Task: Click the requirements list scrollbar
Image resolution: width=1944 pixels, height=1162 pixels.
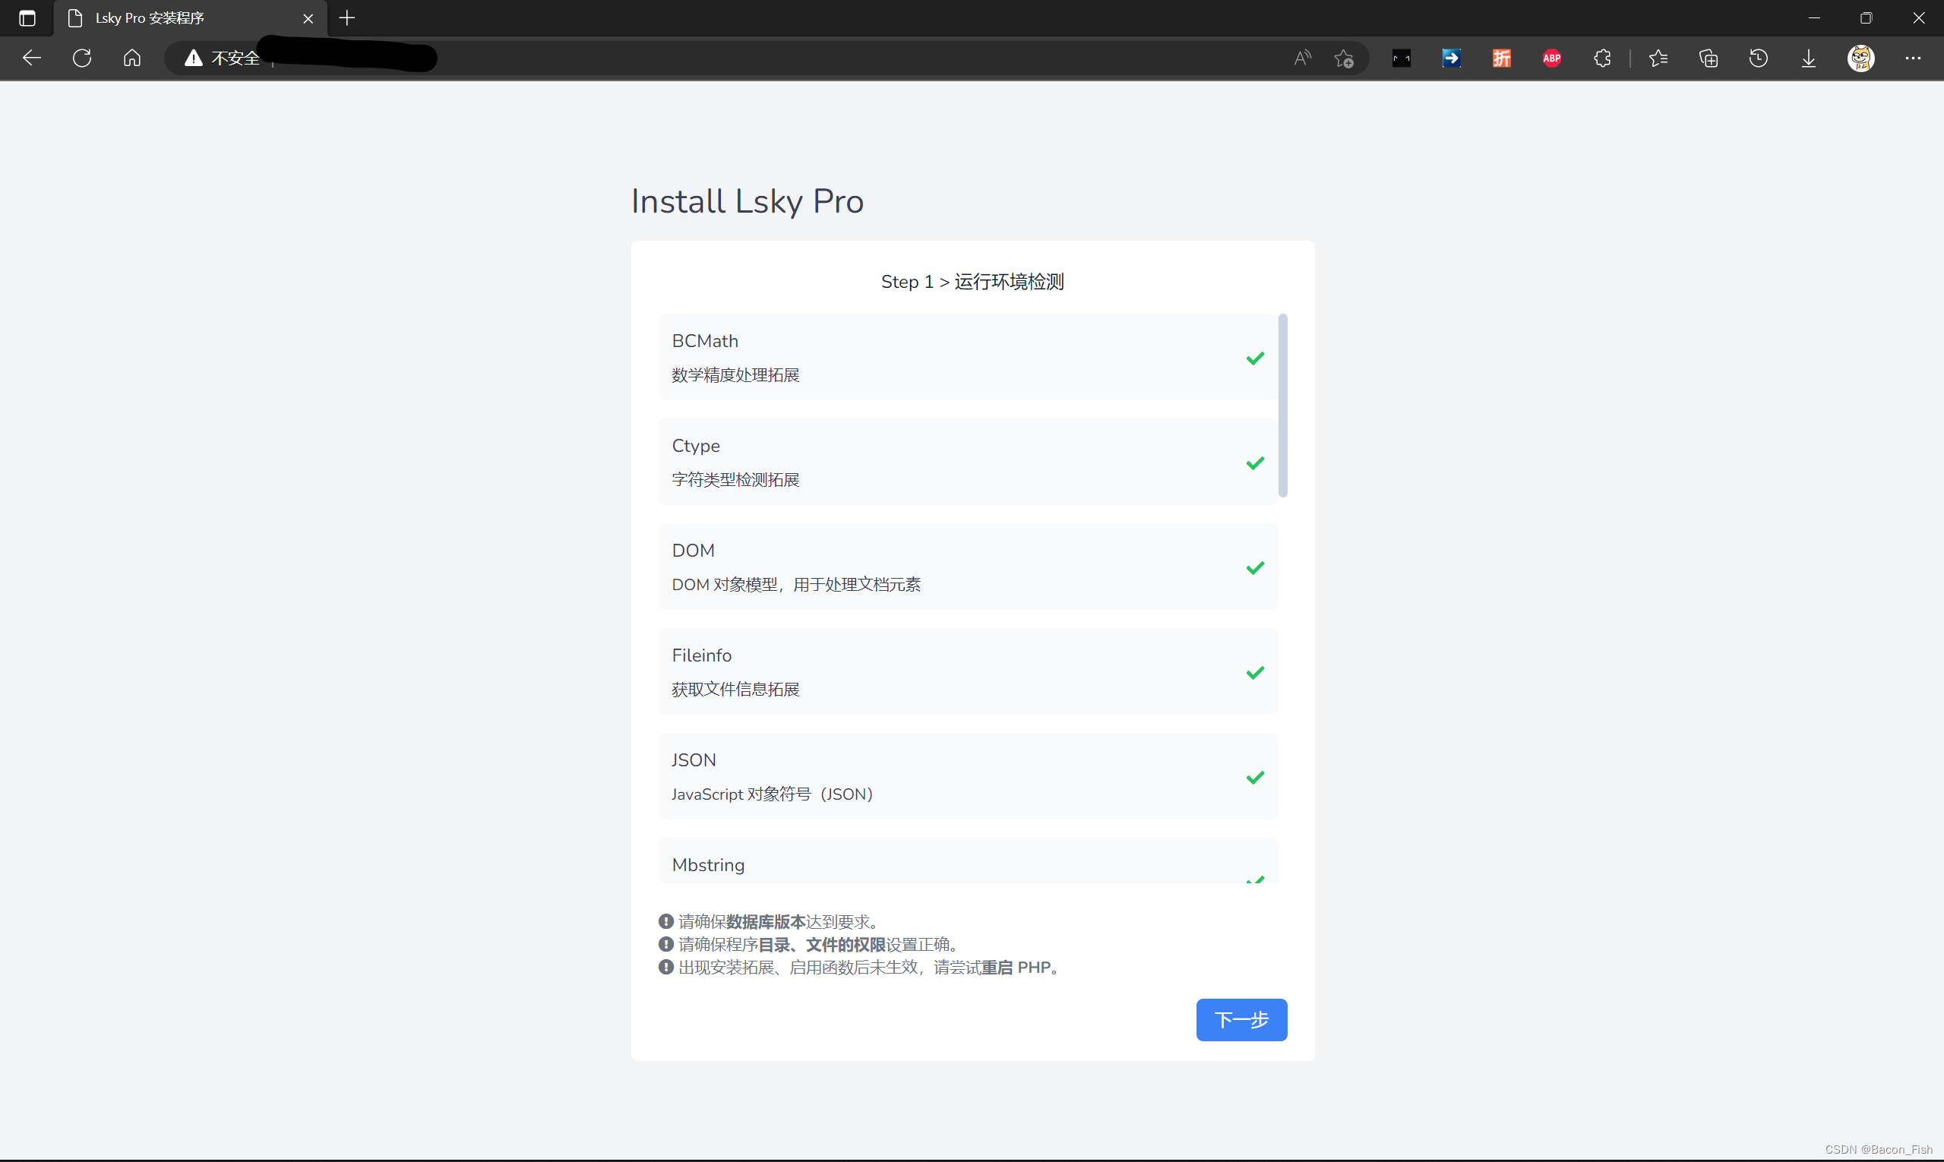Action: [x=1282, y=405]
